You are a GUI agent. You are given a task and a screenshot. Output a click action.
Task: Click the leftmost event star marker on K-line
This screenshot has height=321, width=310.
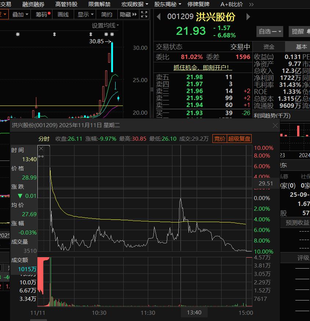18,34
